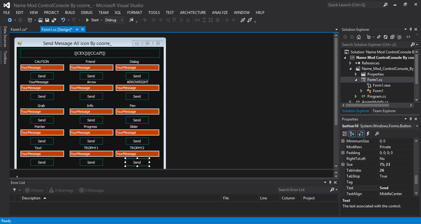The height and width of the screenshot is (224, 421).
Task: Select the TabIndex property value 26
Action: click(396, 170)
